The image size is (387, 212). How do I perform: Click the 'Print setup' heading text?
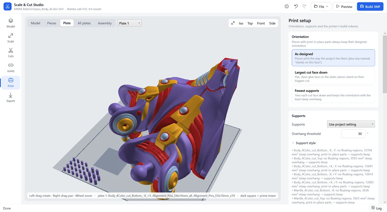[x=300, y=21]
